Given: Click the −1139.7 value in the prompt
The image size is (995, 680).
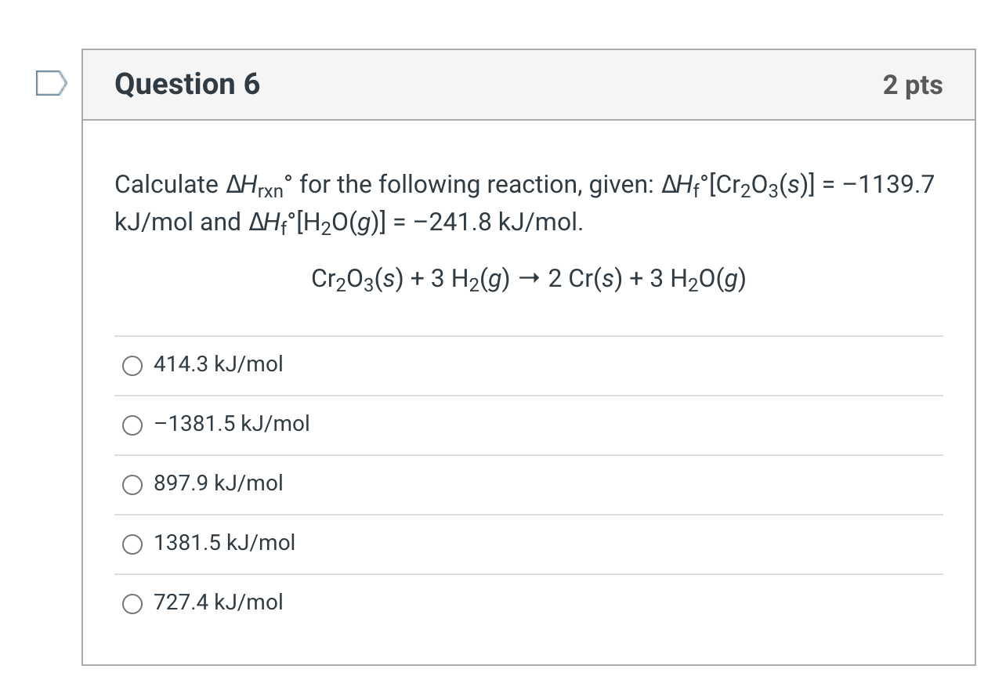Looking at the screenshot, I should pos(890,185).
